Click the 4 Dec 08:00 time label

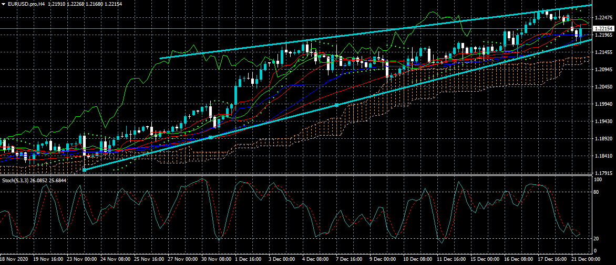pos(316,259)
